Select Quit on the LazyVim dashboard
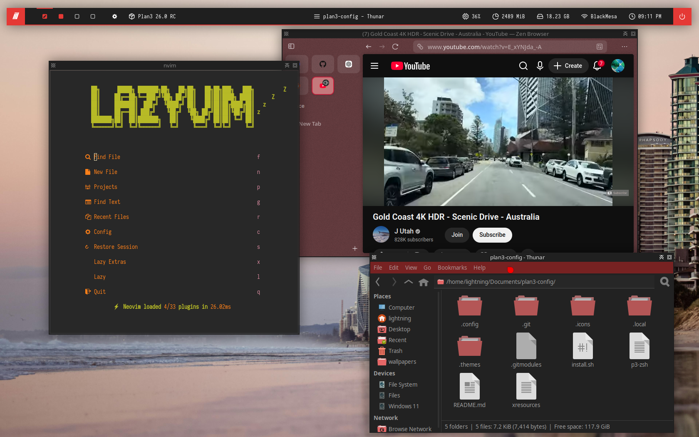 click(x=100, y=292)
